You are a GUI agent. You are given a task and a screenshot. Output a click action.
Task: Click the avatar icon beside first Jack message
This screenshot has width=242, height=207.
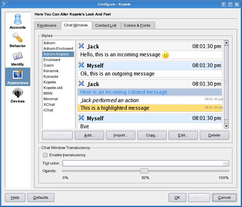pyautogui.click(x=81, y=46)
